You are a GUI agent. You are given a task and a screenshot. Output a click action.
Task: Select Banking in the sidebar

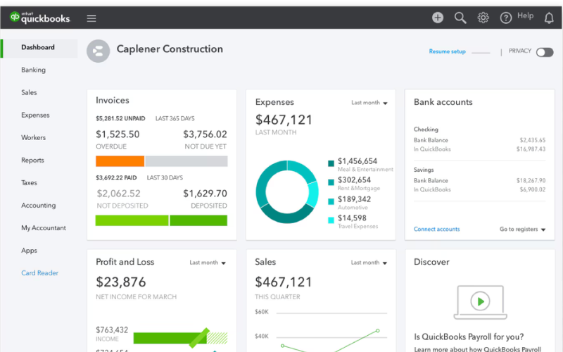click(x=33, y=70)
